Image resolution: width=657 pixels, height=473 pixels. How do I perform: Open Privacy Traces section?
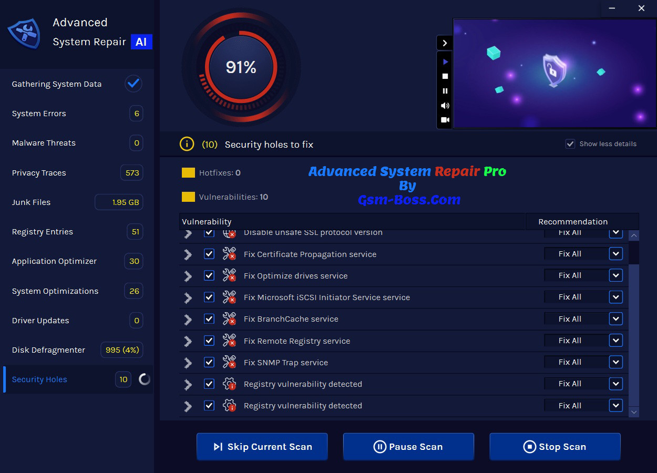point(77,172)
